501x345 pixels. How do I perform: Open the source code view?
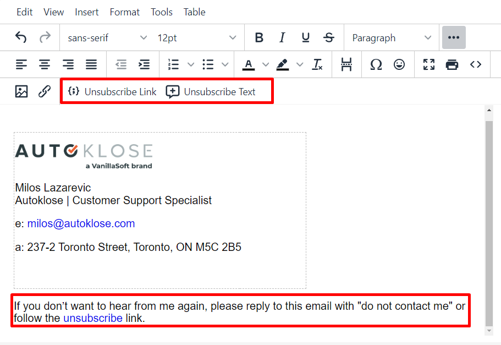pos(476,64)
